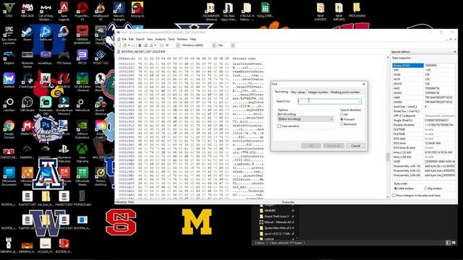The image size is (463, 260).
Task: Open NEW EXPORTS folder
Action: 320,12
